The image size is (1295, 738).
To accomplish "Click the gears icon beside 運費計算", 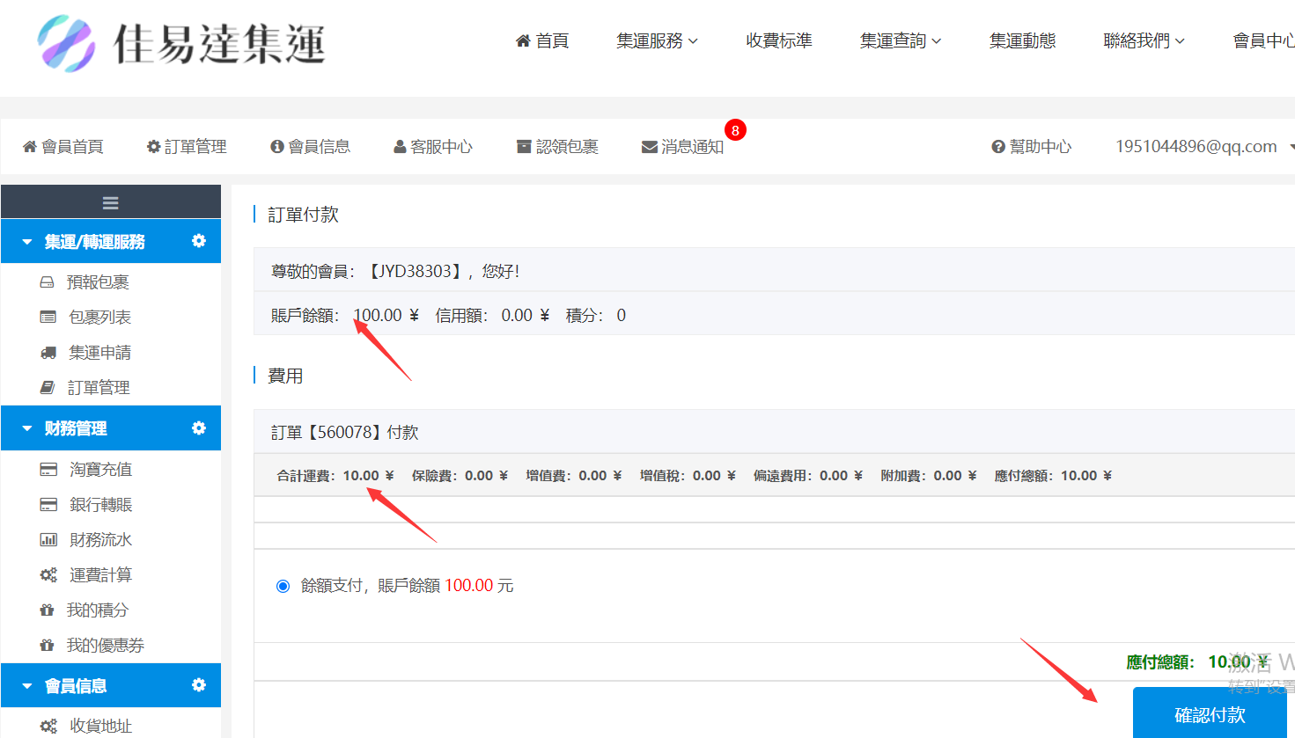I will point(48,575).
